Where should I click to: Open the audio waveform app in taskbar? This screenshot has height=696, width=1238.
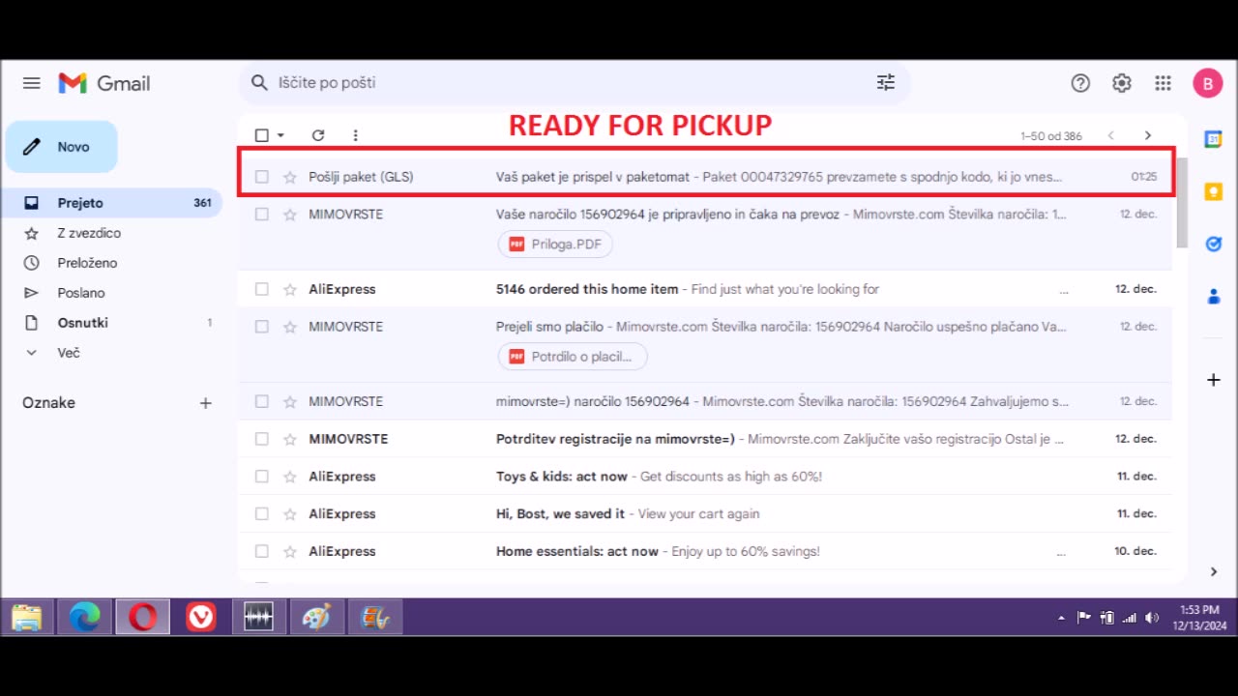258,617
